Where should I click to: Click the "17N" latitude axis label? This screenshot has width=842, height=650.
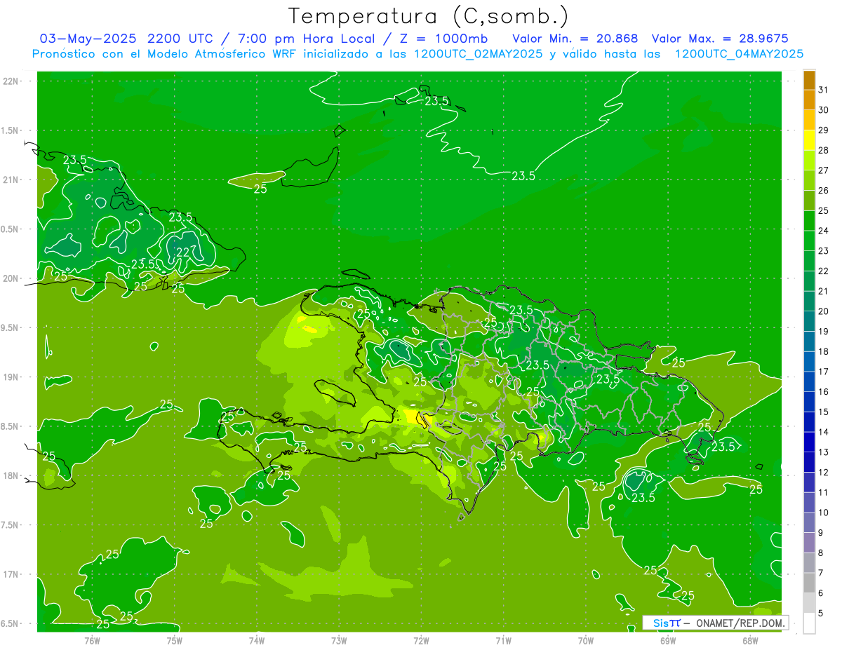click(x=12, y=574)
